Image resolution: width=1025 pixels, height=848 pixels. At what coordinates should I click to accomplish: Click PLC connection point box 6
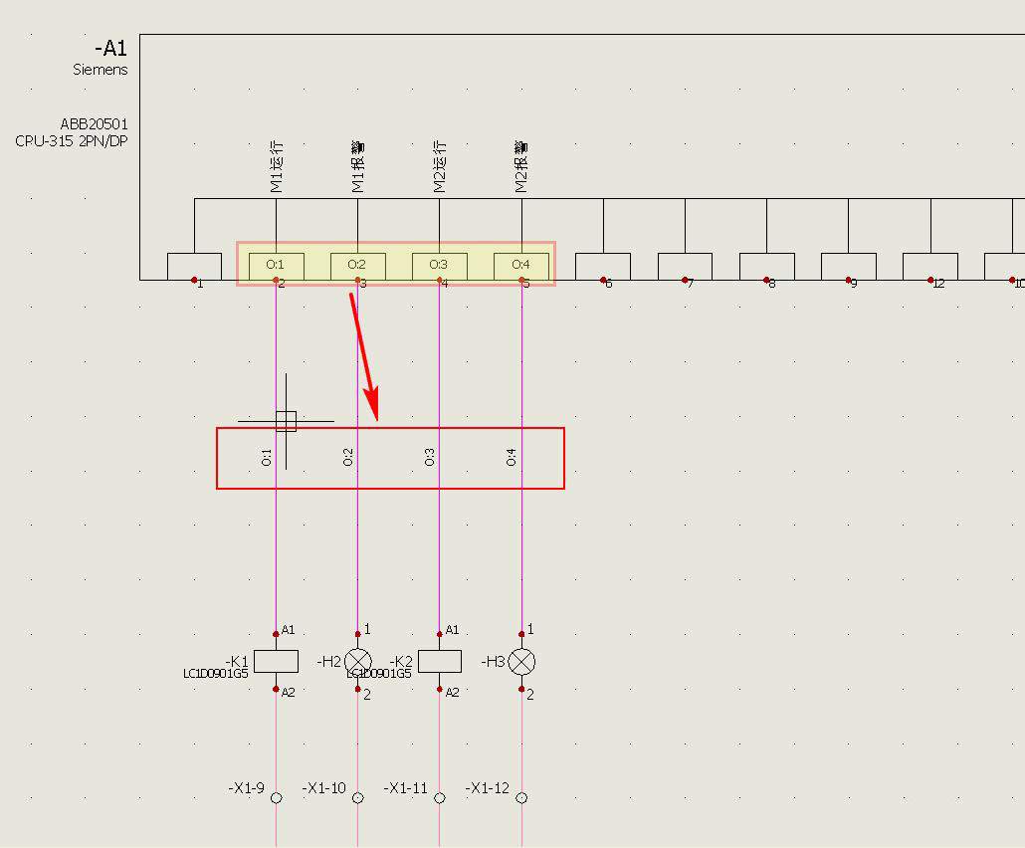(x=603, y=266)
